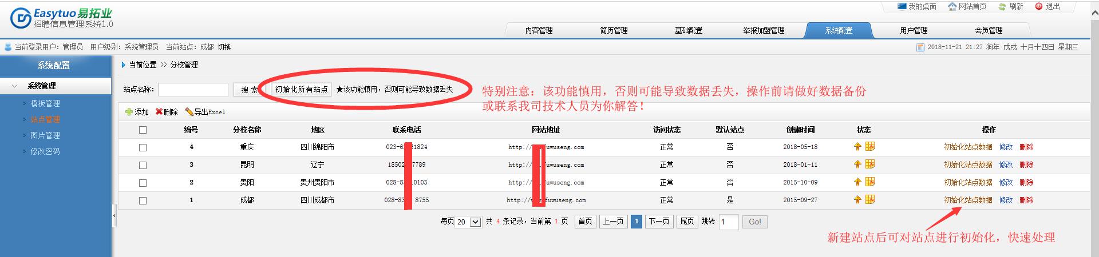Viewport: 1099px width, 257px height.
Task: Click the 我的桌面 monitor icon
Action: click(x=902, y=6)
